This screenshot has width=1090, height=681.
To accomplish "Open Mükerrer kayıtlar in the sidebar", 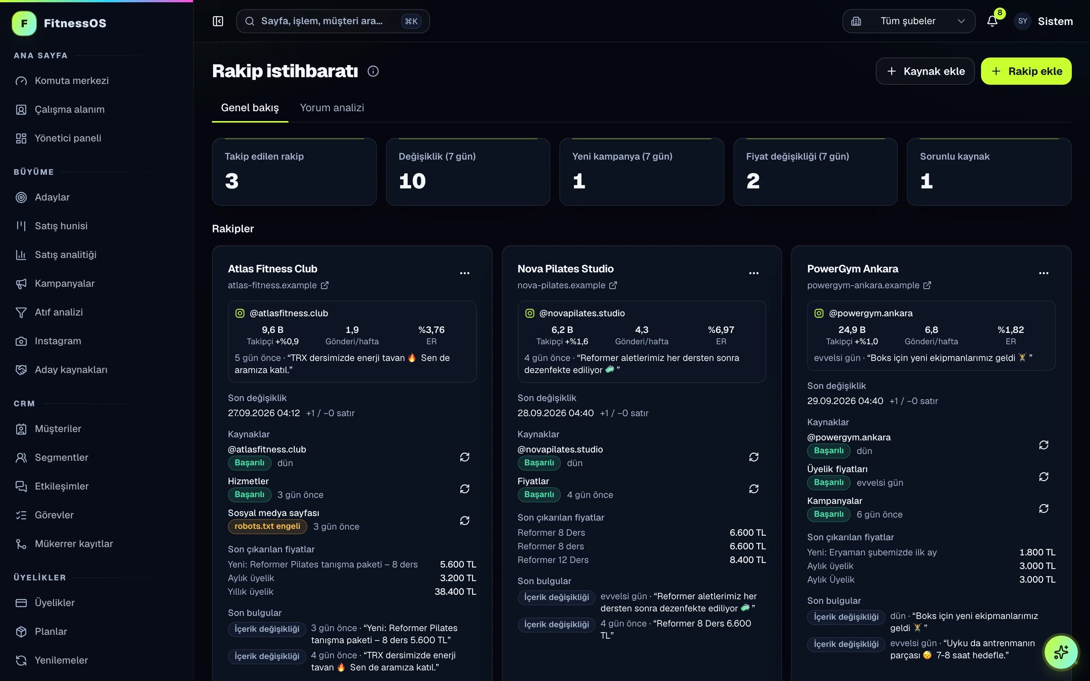I will click(x=74, y=544).
